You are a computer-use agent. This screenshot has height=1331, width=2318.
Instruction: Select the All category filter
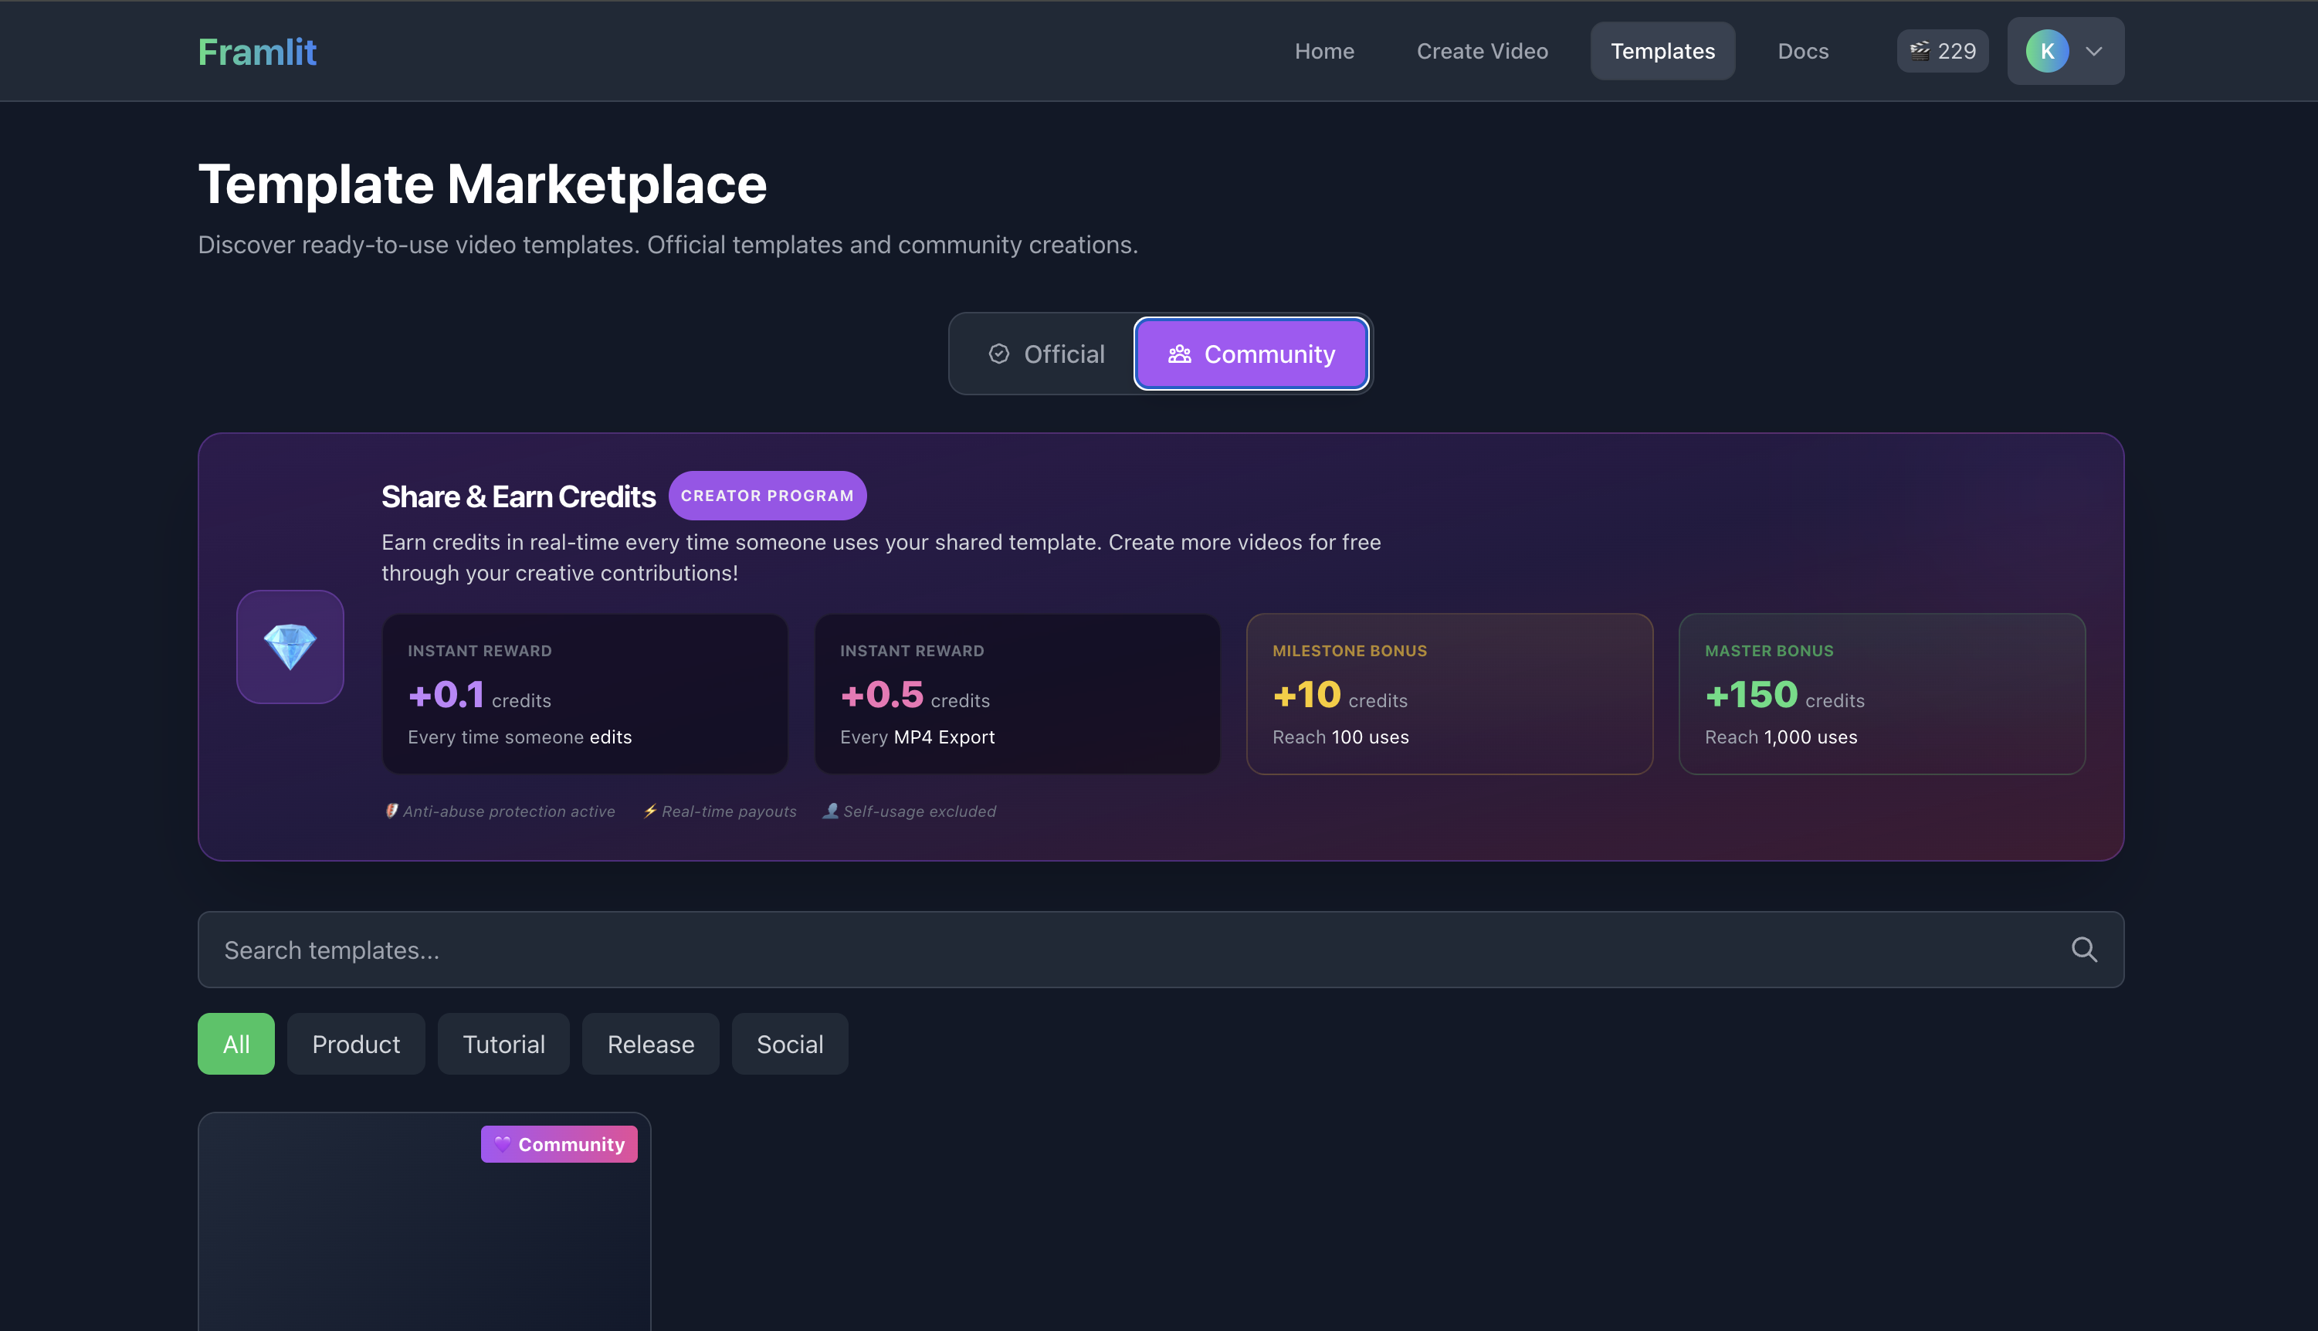[x=236, y=1044]
